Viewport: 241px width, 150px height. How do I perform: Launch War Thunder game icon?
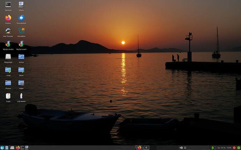pyautogui.click(x=8, y=32)
